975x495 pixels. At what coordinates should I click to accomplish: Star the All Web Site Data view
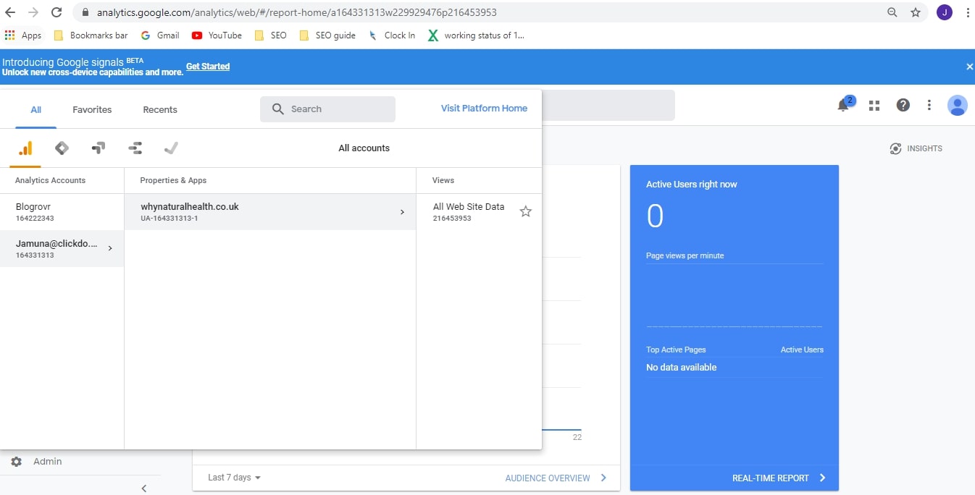(525, 211)
